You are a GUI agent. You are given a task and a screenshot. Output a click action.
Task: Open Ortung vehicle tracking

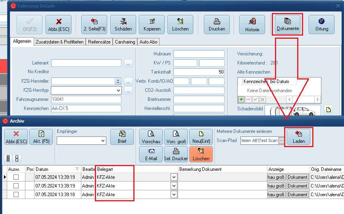click(321, 24)
